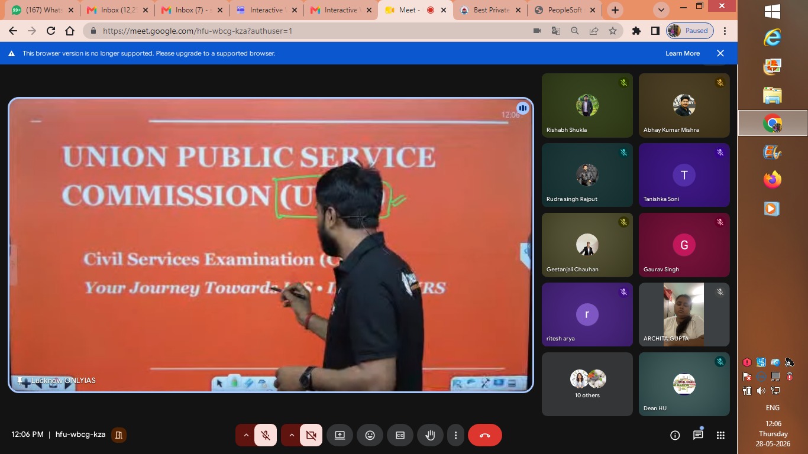
Task: Click the zoom magnifier icon in address bar
Action: tap(575, 31)
